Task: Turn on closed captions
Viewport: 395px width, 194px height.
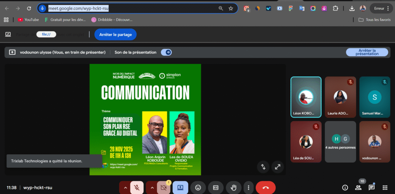Action: (x=216, y=187)
